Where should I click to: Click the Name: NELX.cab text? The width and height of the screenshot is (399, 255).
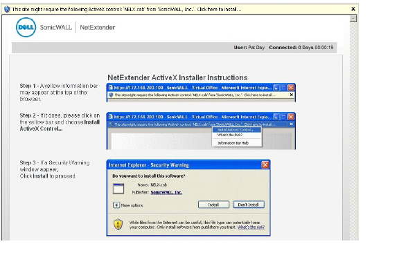pyautogui.click(x=152, y=185)
